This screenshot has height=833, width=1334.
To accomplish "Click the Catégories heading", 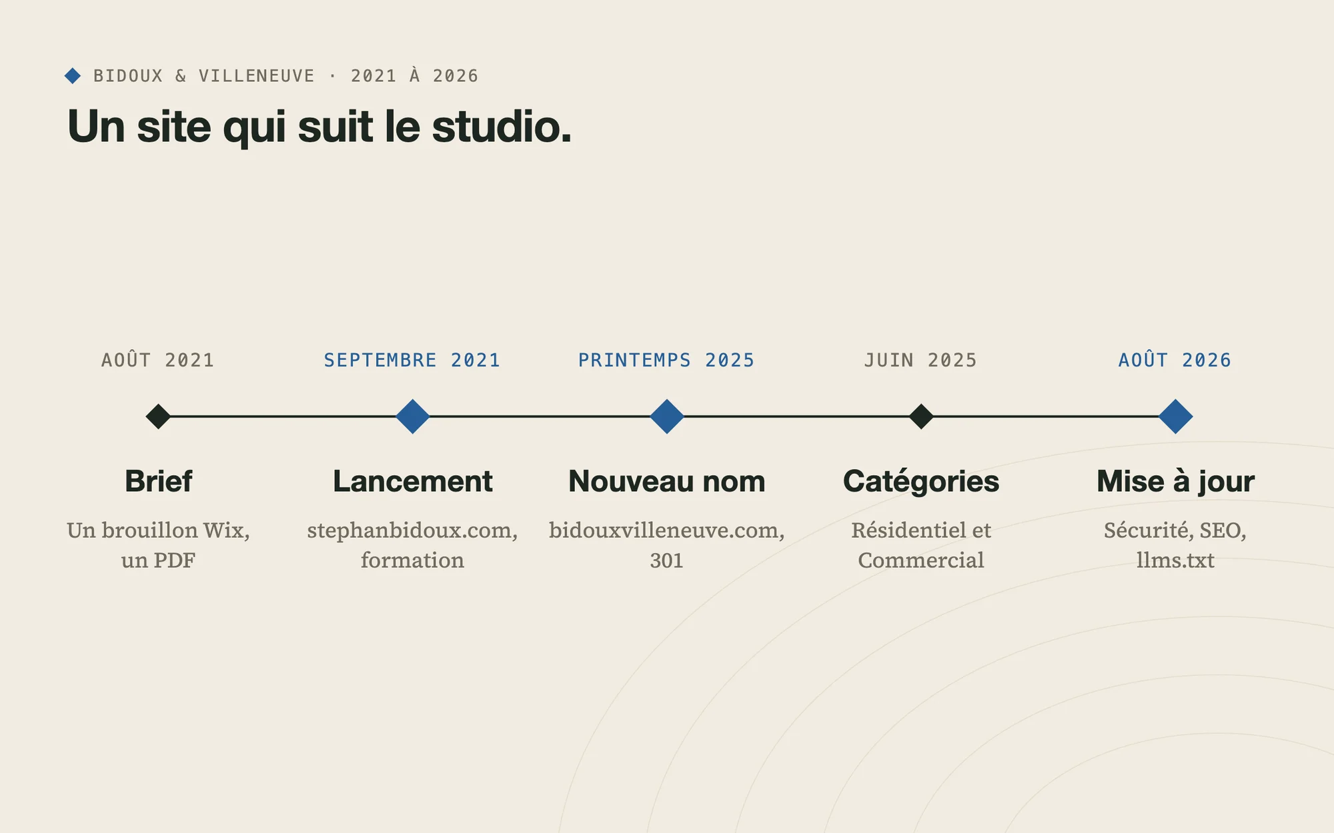I will tap(921, 481).
